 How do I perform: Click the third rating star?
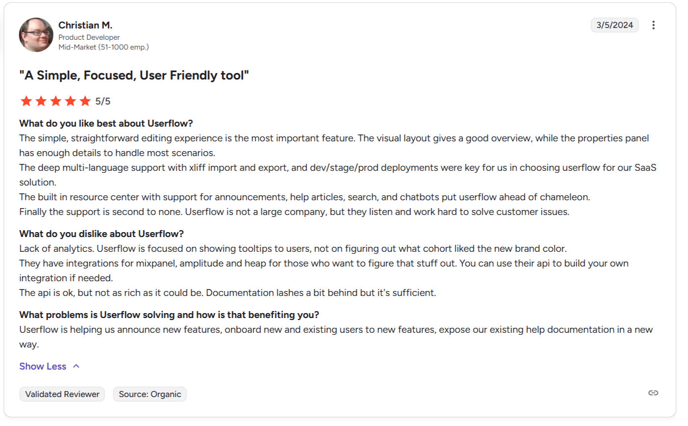pos(56,101)
